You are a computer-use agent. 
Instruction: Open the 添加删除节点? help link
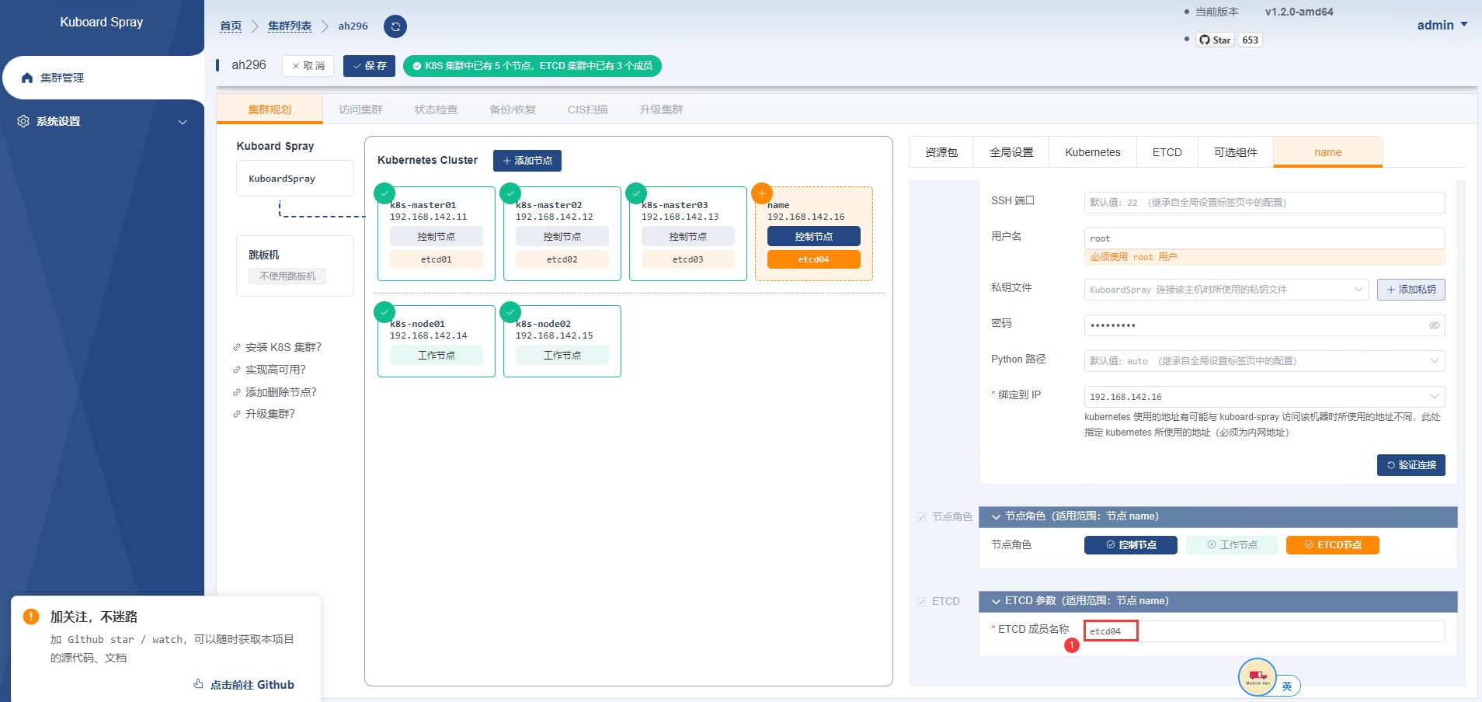point(275,392)
